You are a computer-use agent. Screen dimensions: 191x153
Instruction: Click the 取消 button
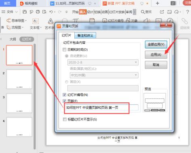156,65
